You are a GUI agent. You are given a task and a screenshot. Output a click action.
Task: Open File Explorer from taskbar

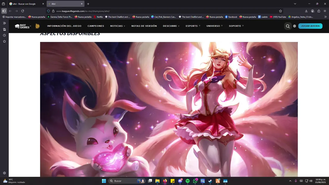pyautogui.click(x=157, y=181)
